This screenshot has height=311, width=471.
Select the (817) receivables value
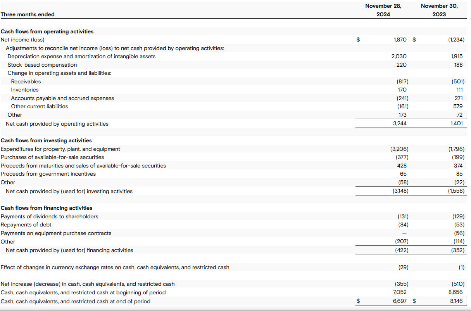coord(402,81)
